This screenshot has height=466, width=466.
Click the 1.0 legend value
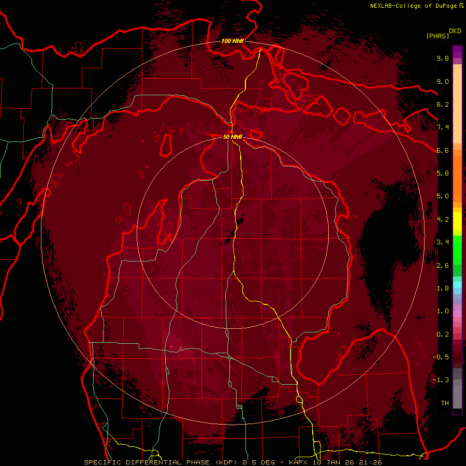[443, 311]
